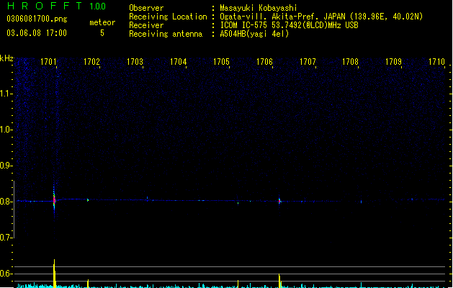Click the 1707 time marker

[x=308, y=62]
